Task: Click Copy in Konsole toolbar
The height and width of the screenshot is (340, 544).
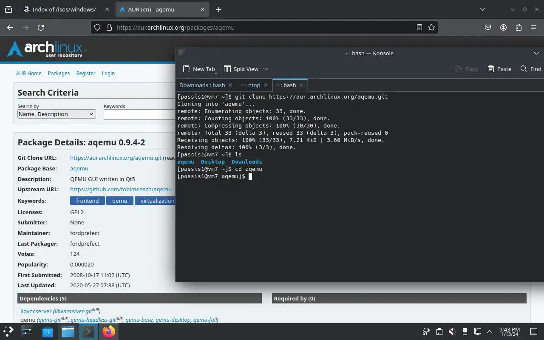Action: pos(467,69)
